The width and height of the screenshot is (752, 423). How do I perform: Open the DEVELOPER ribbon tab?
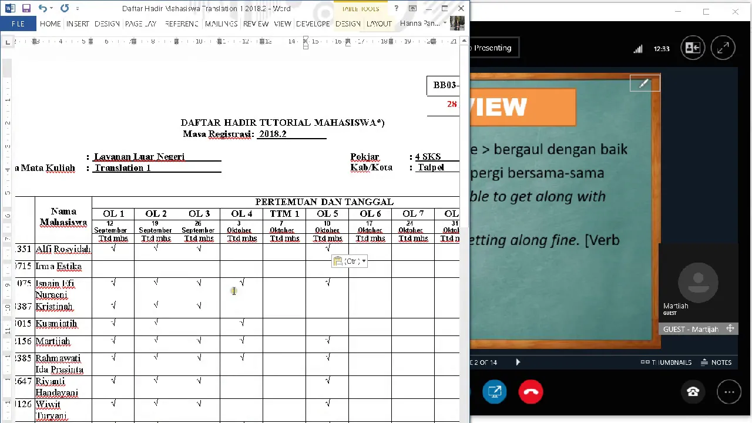tap(313, 23)
